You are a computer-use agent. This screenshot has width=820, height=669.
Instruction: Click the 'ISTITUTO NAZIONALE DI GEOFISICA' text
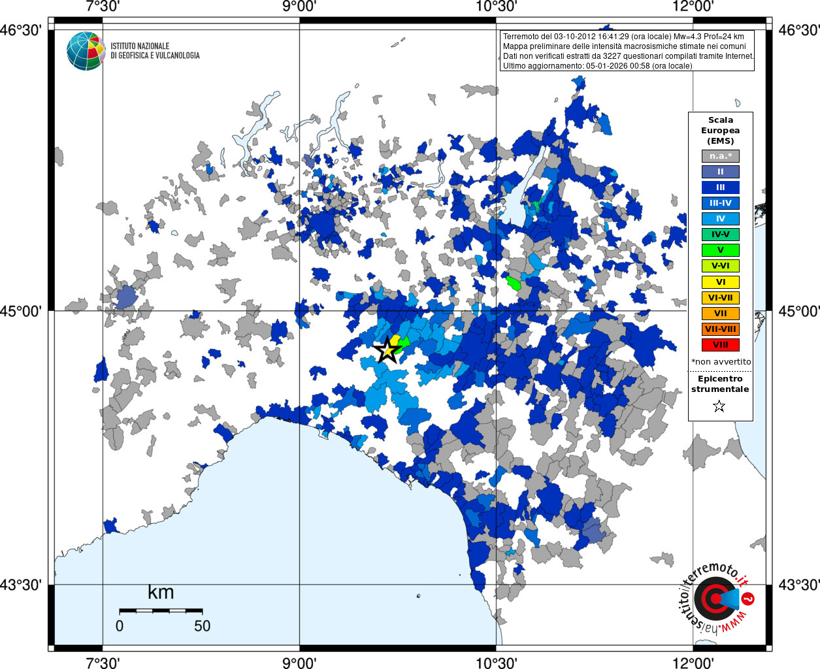[x=155, y=51]
